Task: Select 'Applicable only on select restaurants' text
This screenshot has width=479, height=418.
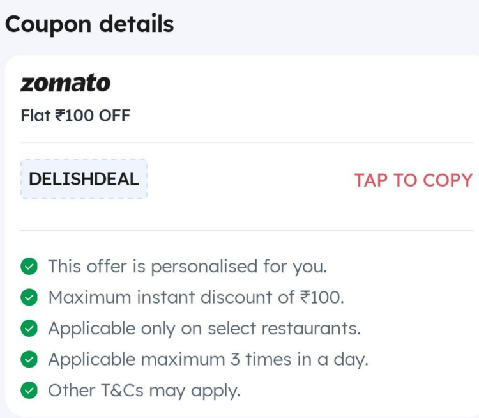Action: [x=204, y=329]
